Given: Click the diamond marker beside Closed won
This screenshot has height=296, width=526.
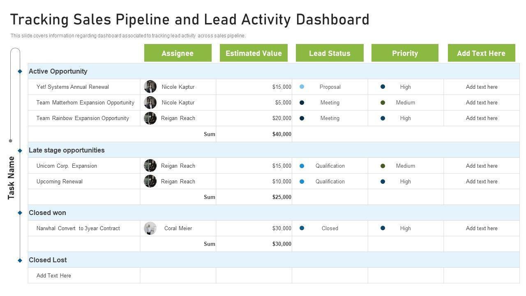Looking at the screenshot, I should tap(20, 213).
